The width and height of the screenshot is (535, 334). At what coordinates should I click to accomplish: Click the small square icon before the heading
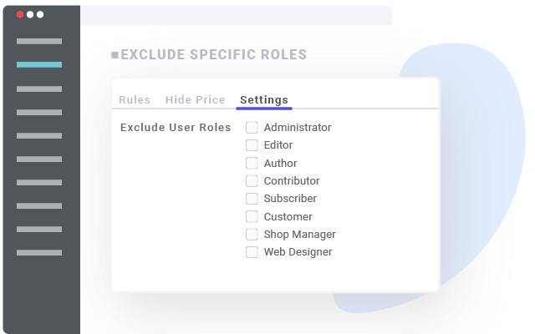pos(115,56)
